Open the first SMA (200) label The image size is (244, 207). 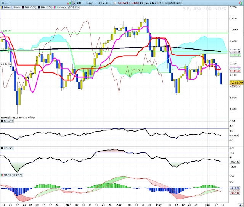point(29,8)
